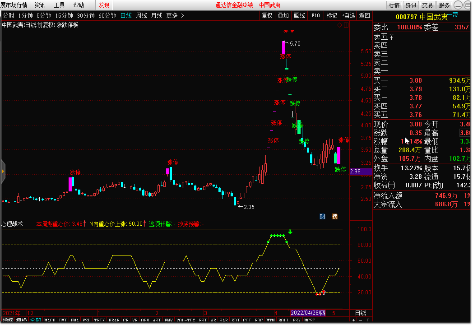473x325 pixels.
Task: Click the plus zoom button at bottom right
Action: pos(353,320)
